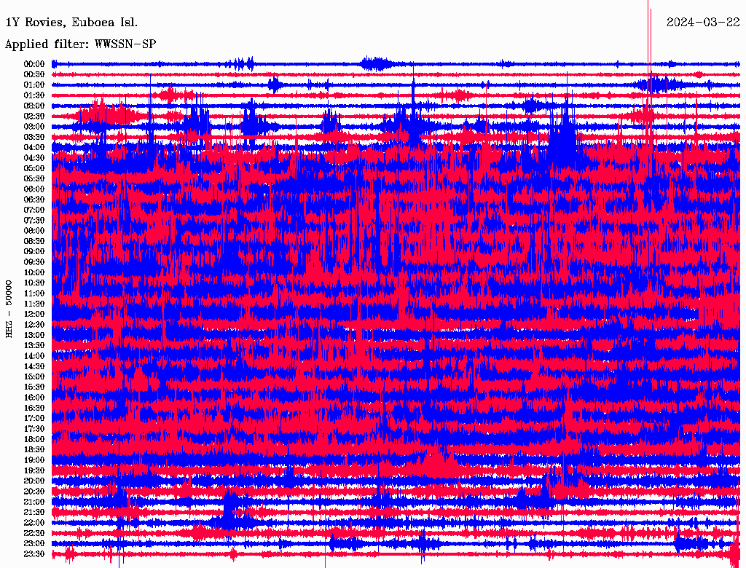This screenshot has height=568, width=746.
Task: Select the 20:30 time row label
Action: click(x=34, y=492)
